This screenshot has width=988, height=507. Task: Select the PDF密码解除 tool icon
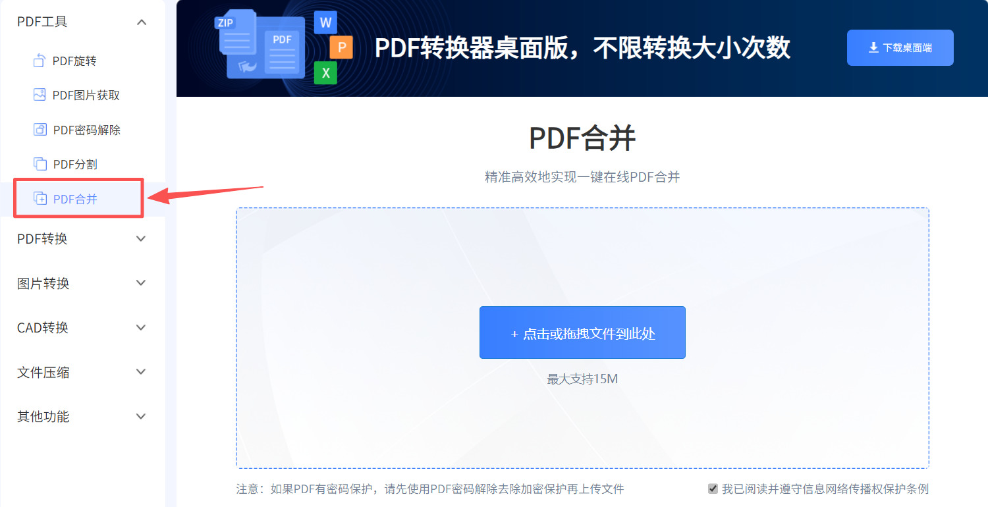[39, 129]
